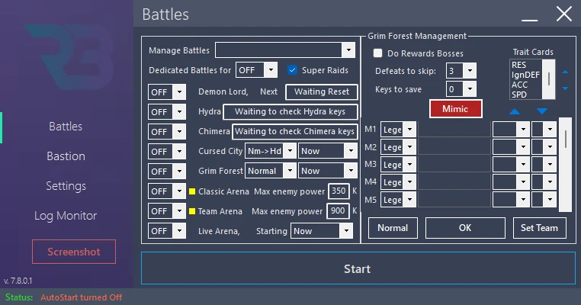Select IgnDEF in Trait Cards list
Screen dimensions: 581x305
click(525, 75)
